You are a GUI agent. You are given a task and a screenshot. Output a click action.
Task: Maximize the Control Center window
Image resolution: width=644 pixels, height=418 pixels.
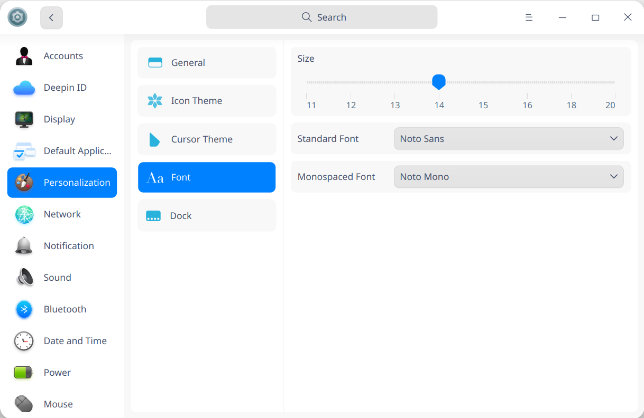tap(595, 17)
